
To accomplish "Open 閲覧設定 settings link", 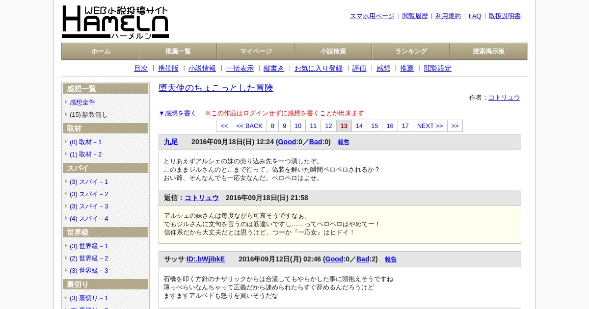I will click(438, 69).
